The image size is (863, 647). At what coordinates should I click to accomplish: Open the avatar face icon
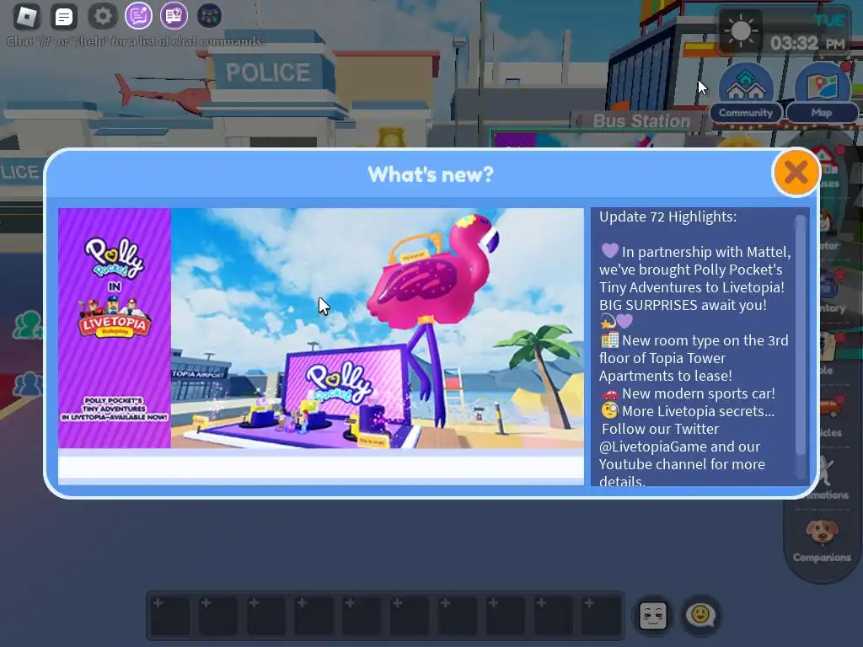(x=653, y=615)
